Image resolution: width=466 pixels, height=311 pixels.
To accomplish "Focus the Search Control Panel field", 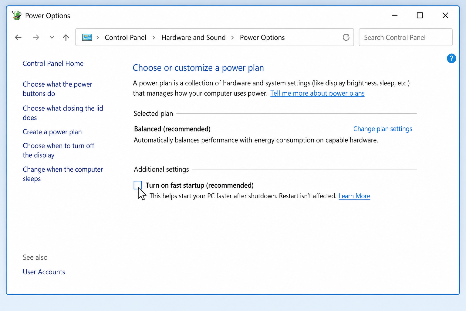I will pyautogui.click(x=406, y=37).
